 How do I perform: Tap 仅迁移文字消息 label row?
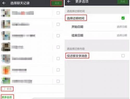click(x=97, y=56)
